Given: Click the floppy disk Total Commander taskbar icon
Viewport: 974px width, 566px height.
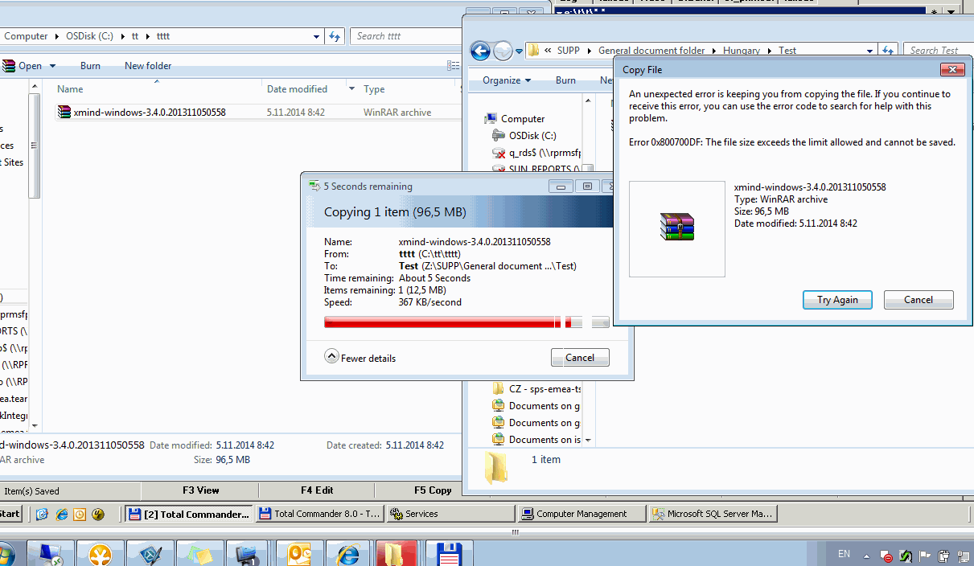Looking at the screenshot, I should click(449, 554).
